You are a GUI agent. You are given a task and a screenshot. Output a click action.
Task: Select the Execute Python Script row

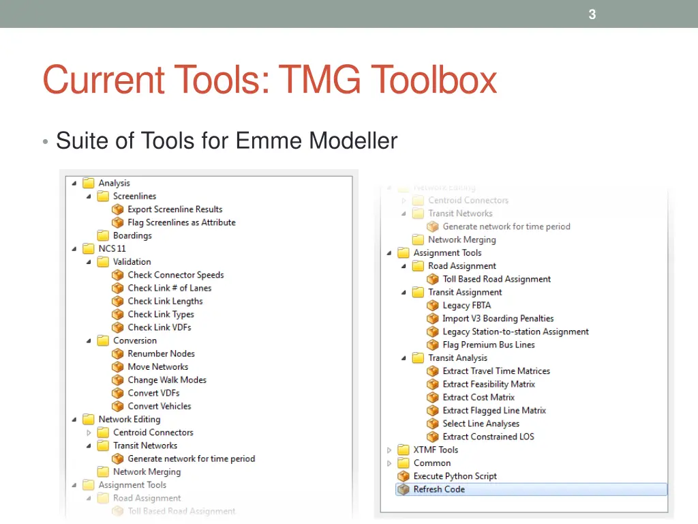click(x=447, y=476)
